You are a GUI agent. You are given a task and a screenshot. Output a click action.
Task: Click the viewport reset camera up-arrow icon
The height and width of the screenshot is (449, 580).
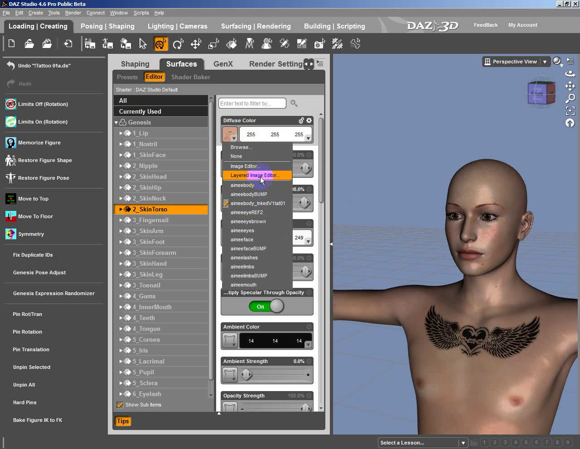[570, 123]
